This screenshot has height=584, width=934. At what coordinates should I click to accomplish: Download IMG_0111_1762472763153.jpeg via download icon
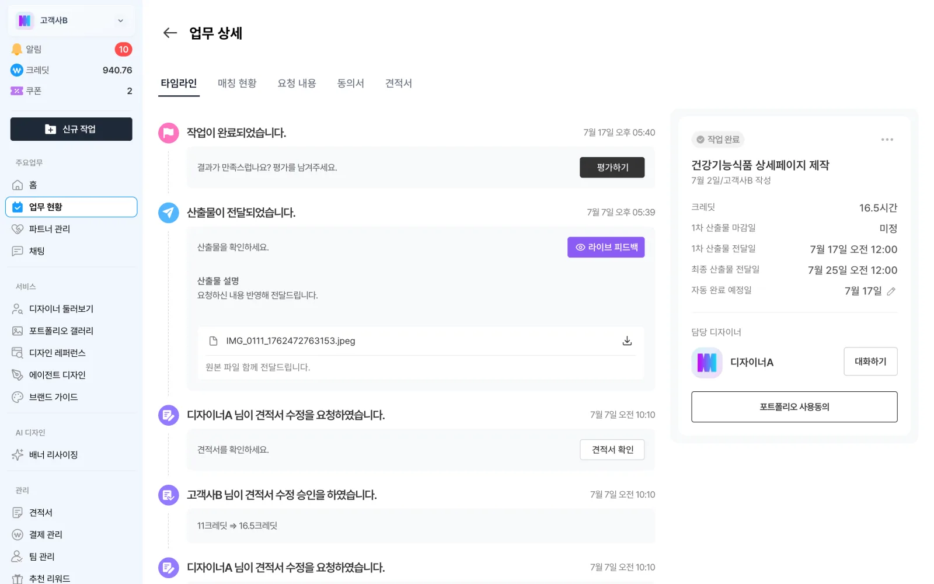(x=627, y=341)
